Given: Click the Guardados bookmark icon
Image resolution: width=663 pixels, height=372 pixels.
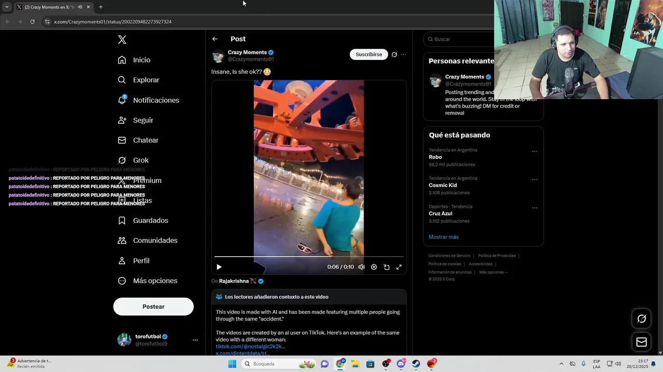Looking at the screenshot, I should [122, 221].
